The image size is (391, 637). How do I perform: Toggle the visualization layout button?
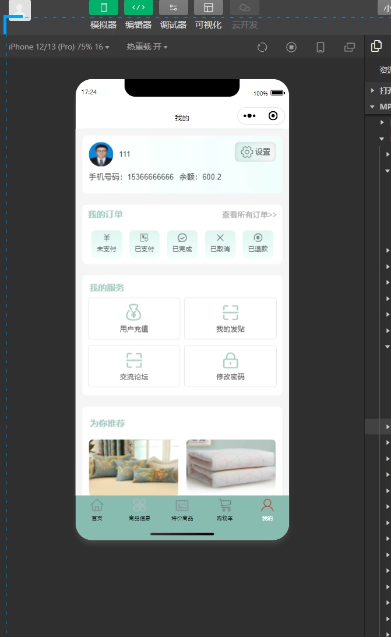click(x=209, y=8)
